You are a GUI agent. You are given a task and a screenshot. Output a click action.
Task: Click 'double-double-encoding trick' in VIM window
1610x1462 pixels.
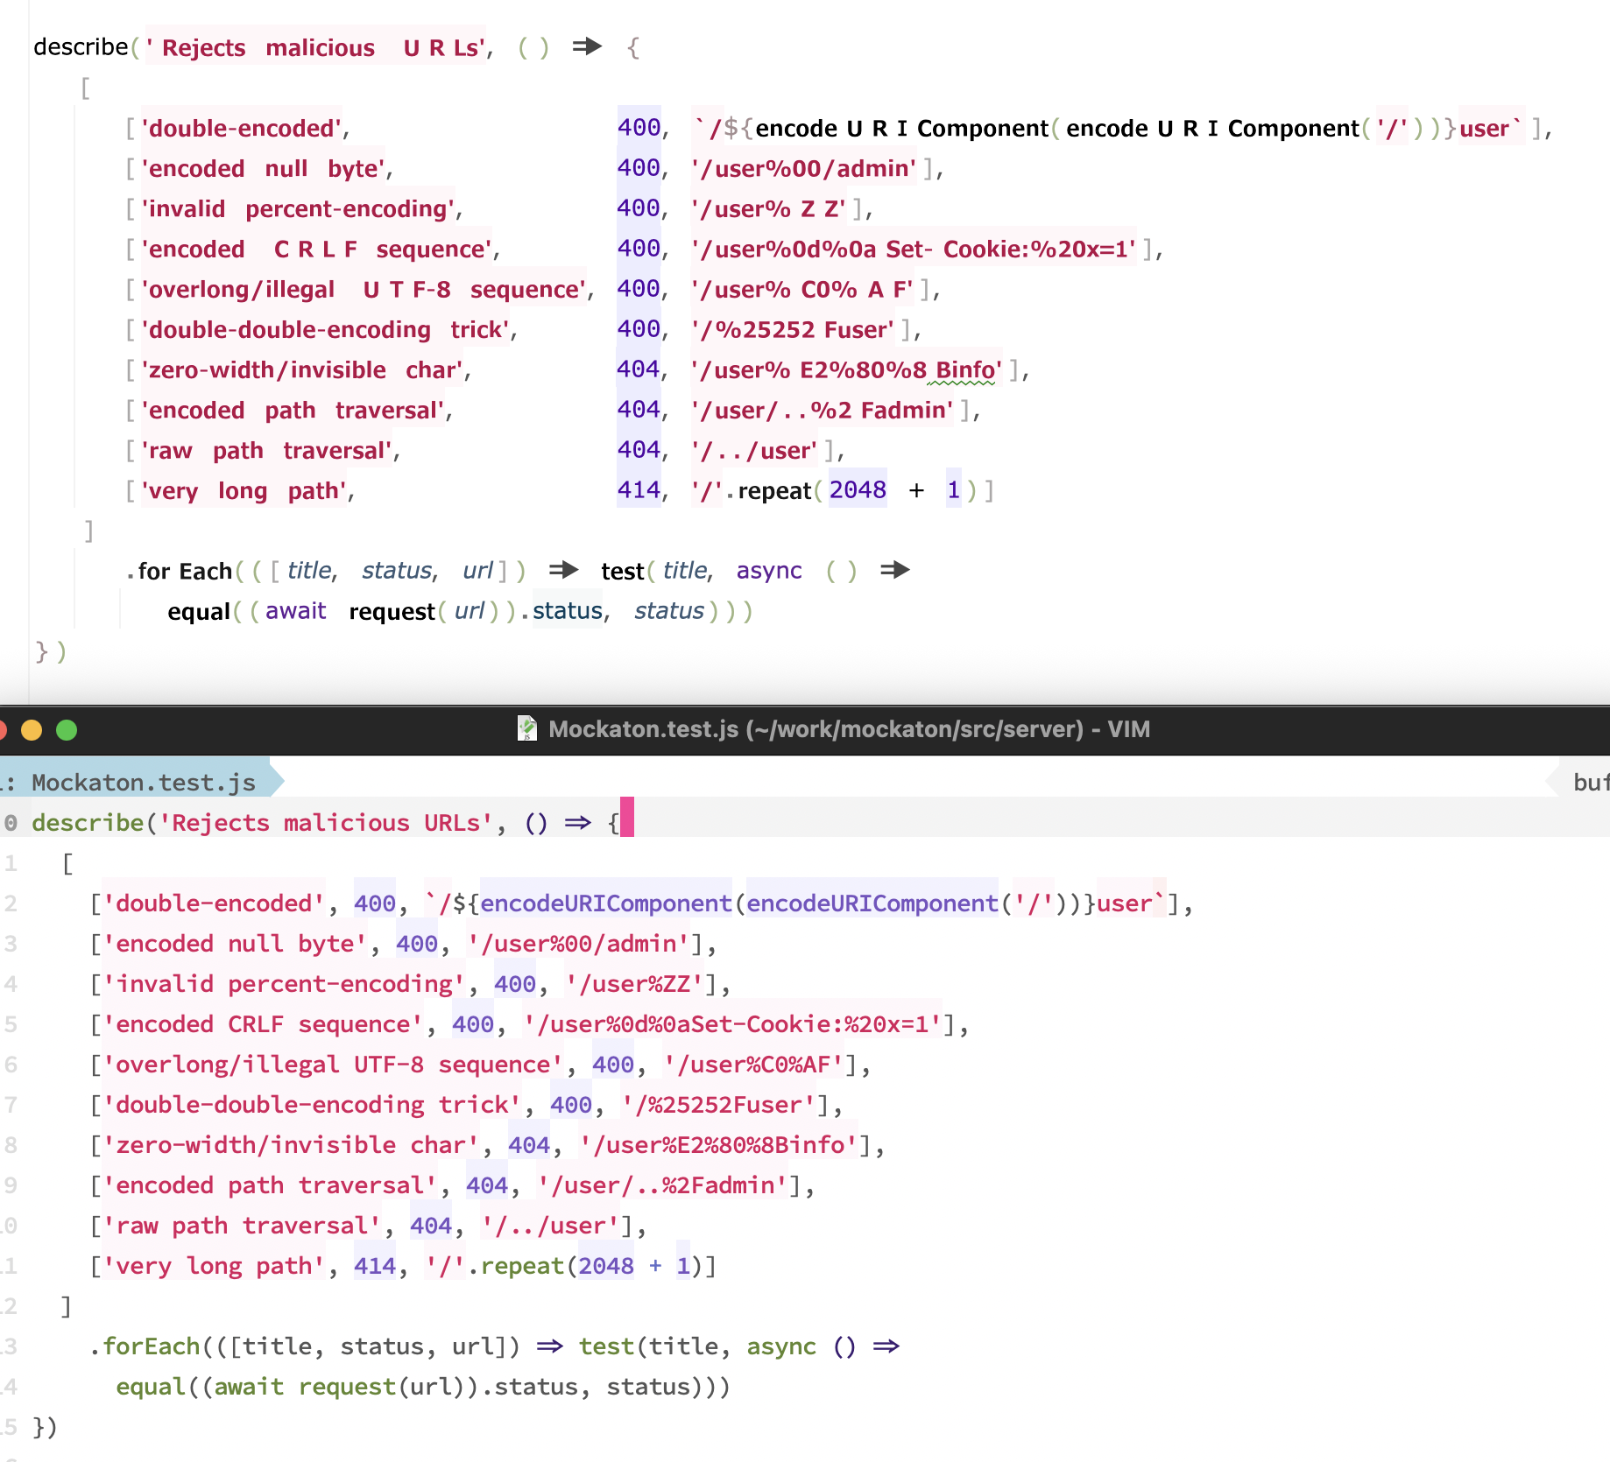312,1104
